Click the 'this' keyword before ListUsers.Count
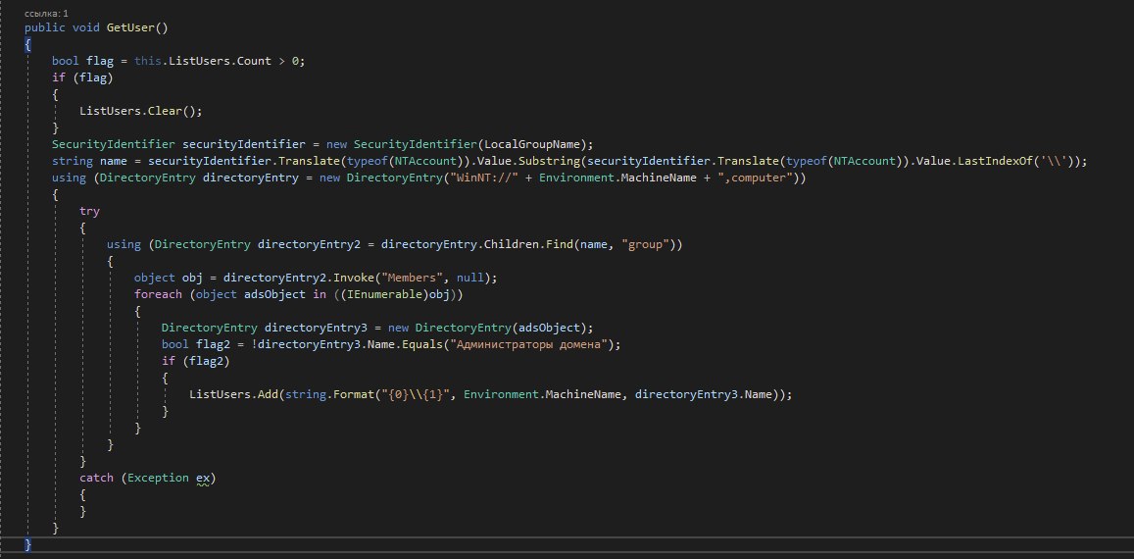The width and height of the screenshot is (1134, 559). tap(148, 61)
